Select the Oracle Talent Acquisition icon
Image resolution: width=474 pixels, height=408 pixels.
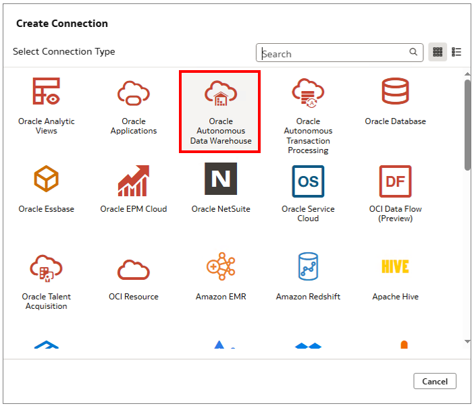tap(47, 268)
